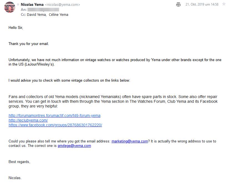
Task: Open the Facebook groups link
Action: click(x=55, y=125)
